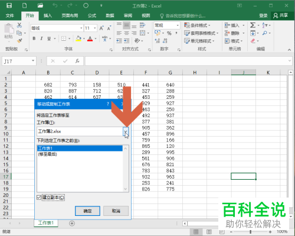295x236 pixels.
Task: Insert function using fx icon
Action: [77, 61]
